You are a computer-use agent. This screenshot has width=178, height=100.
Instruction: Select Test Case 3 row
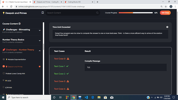pyautogui.click(x=62, y=81)
